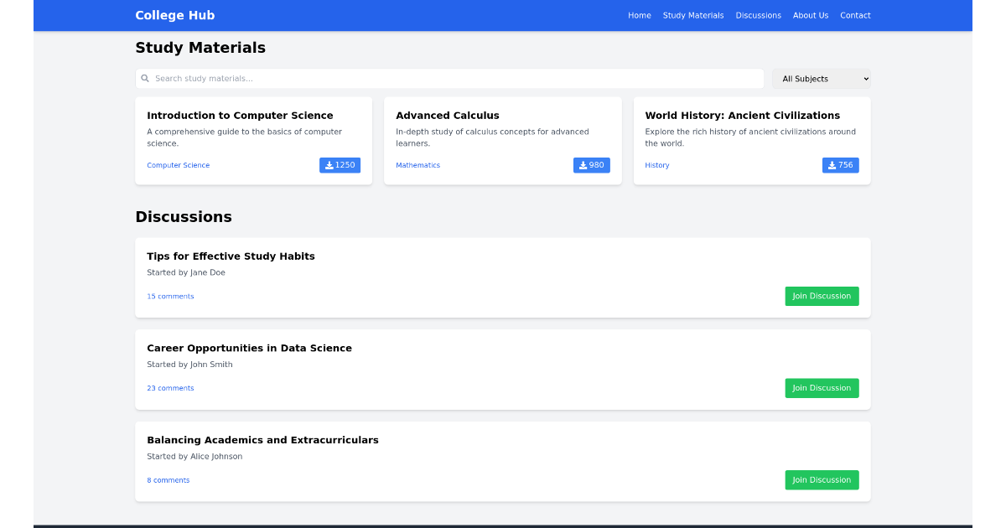Open the History subject tag
This screenshot has height=528, width=1006.
click(657, 165)
